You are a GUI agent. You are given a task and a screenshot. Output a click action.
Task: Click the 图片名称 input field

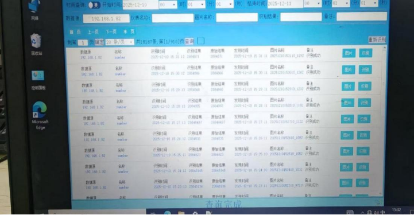click(237, 17)
